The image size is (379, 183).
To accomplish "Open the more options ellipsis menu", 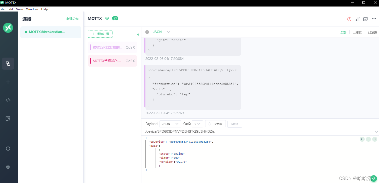I will click(374, 19).
